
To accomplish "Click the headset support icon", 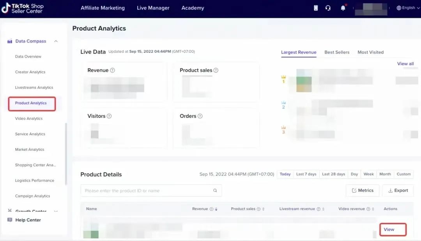I will pos(328,8).
